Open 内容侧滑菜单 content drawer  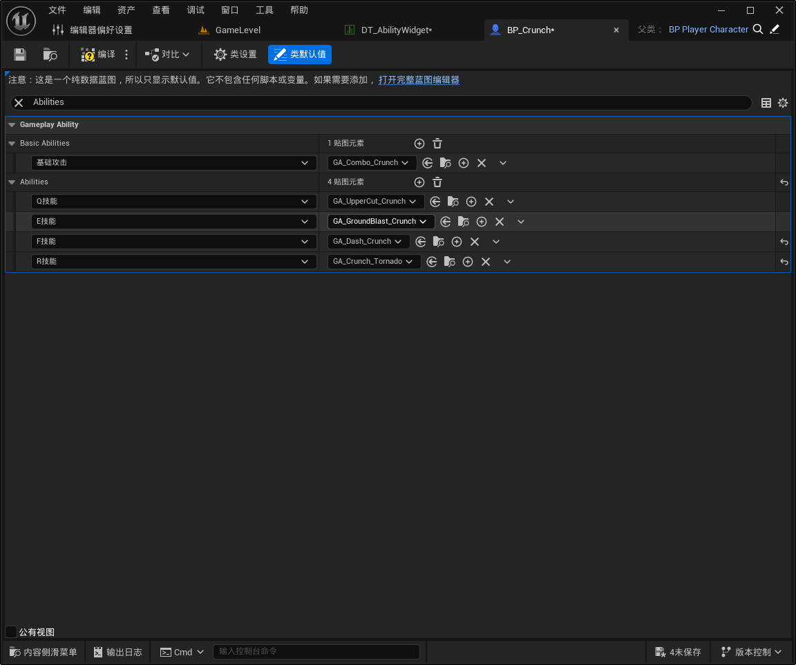[x=44, y=652]
